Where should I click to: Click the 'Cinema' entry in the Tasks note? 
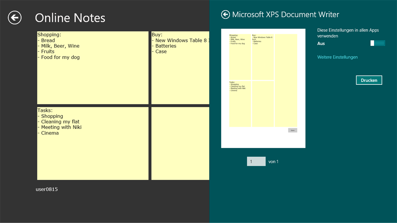tap(50, 133)
